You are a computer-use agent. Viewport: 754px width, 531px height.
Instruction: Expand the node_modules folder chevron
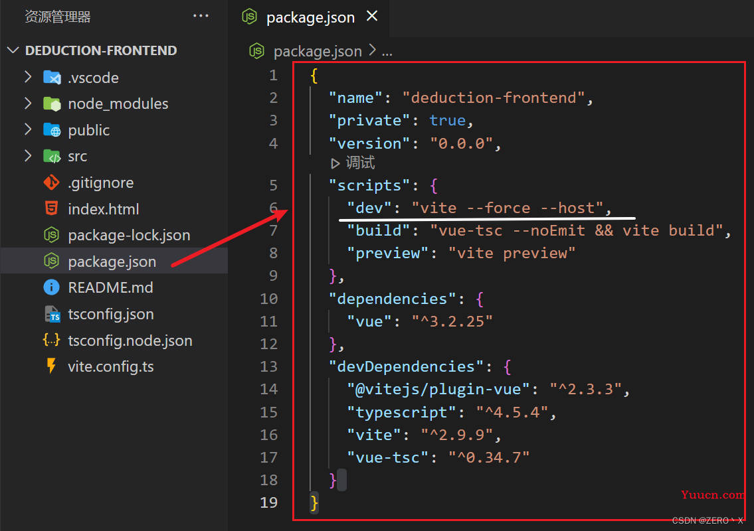pos(28,104)
